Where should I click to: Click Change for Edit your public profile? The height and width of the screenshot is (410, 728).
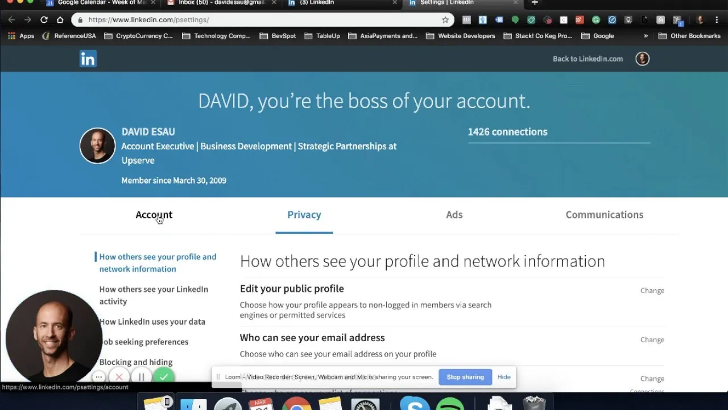pyautogui.click(x=652, y=290)
